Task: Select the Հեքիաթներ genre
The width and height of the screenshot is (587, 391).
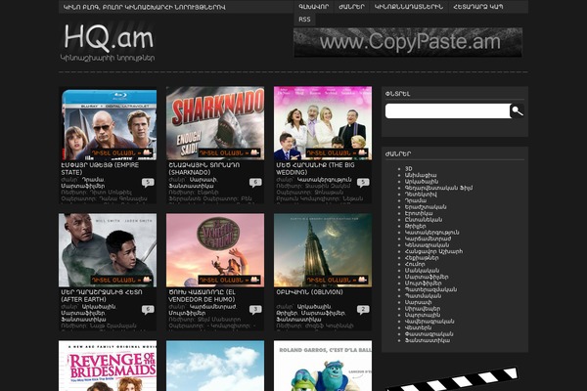Action: click(x=422, y=258)
